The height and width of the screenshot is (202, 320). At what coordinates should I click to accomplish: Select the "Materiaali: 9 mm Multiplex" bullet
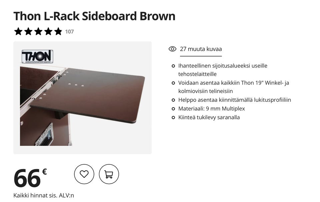pos(211,108)
